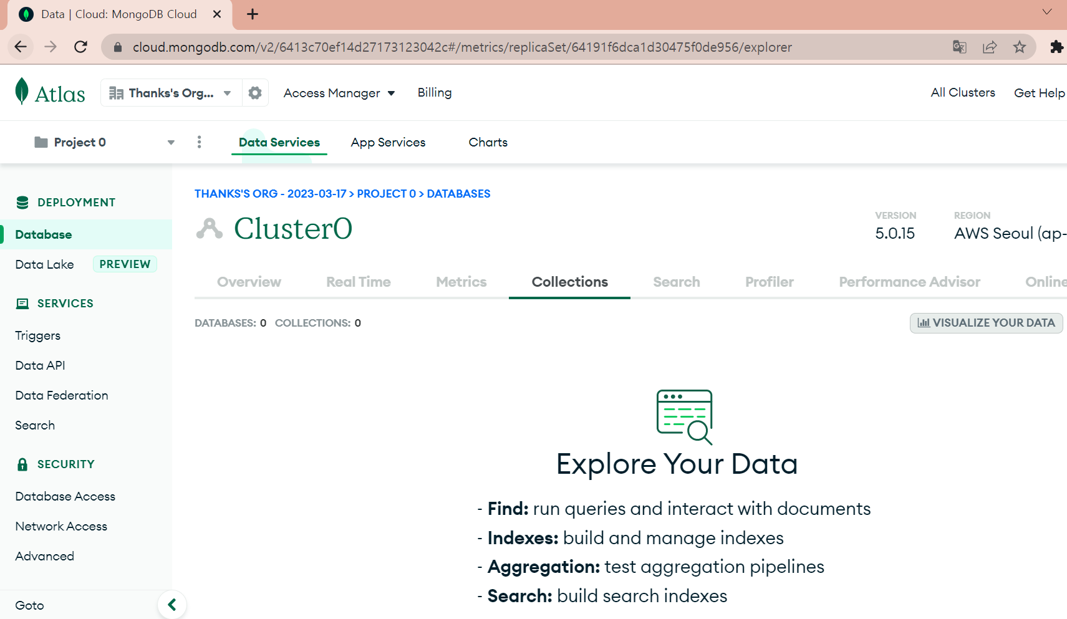Image resolution: width=1067 pixels, height=619 pixels.
Task: Click the Security padlock icon
Action: (22, 464)
